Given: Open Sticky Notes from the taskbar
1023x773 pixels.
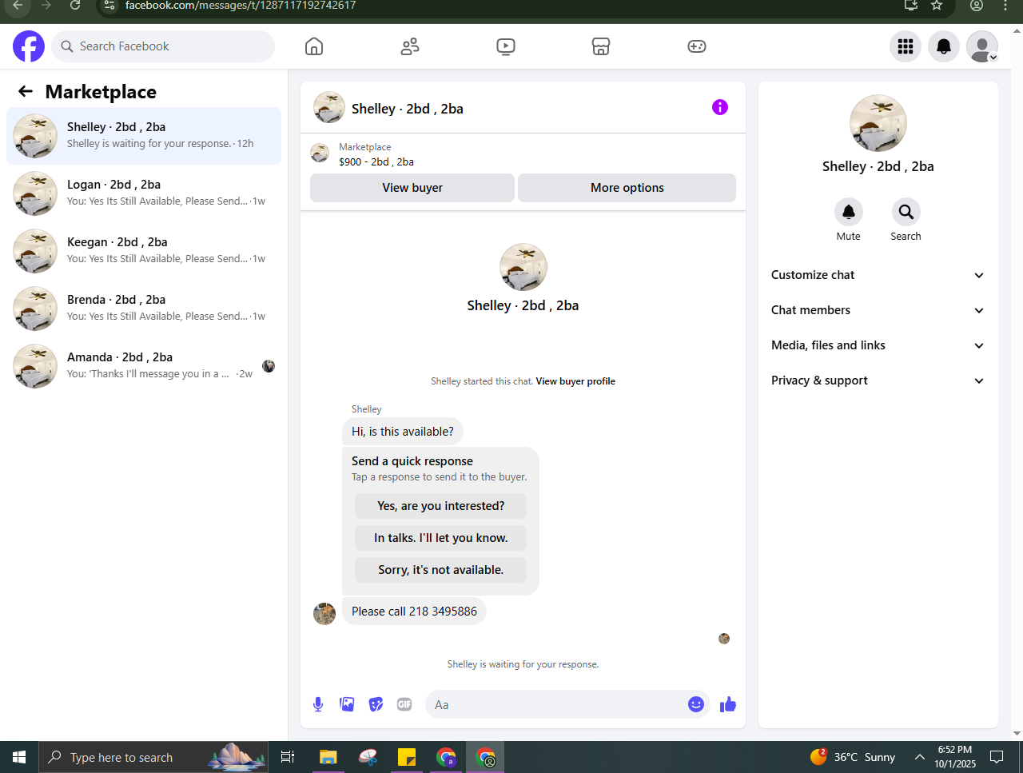Looking at the screenshot, I should coord(407,757).
